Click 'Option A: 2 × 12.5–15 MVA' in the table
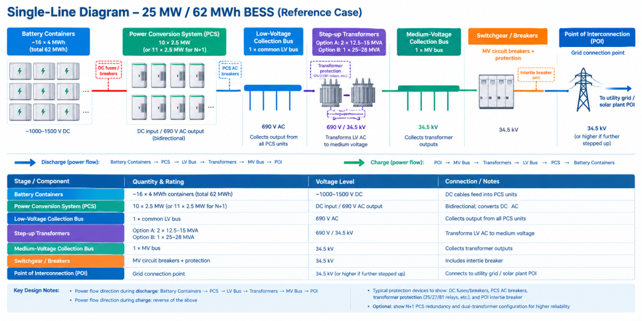The width and height of the screenshot is (642, 321). (165, 230)
